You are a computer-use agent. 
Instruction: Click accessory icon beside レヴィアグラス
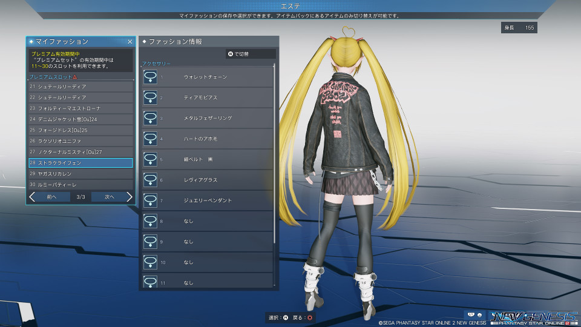150,180
